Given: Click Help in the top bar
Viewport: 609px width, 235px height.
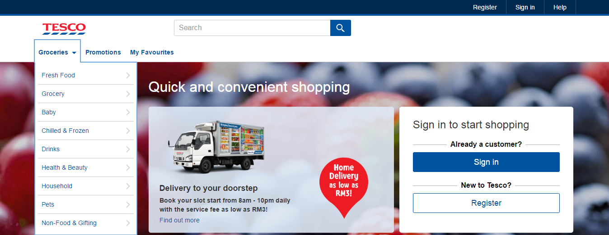Looking at the screenshot, I should point(560,7).
